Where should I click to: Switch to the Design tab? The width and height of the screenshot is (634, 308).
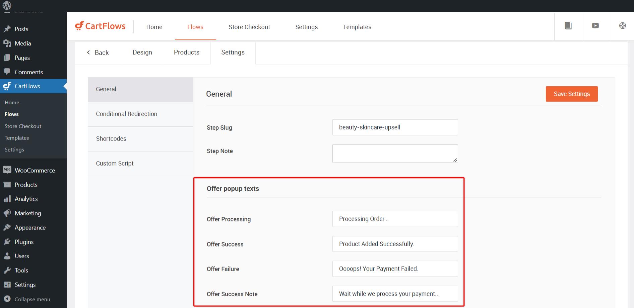tap(142, 53)
